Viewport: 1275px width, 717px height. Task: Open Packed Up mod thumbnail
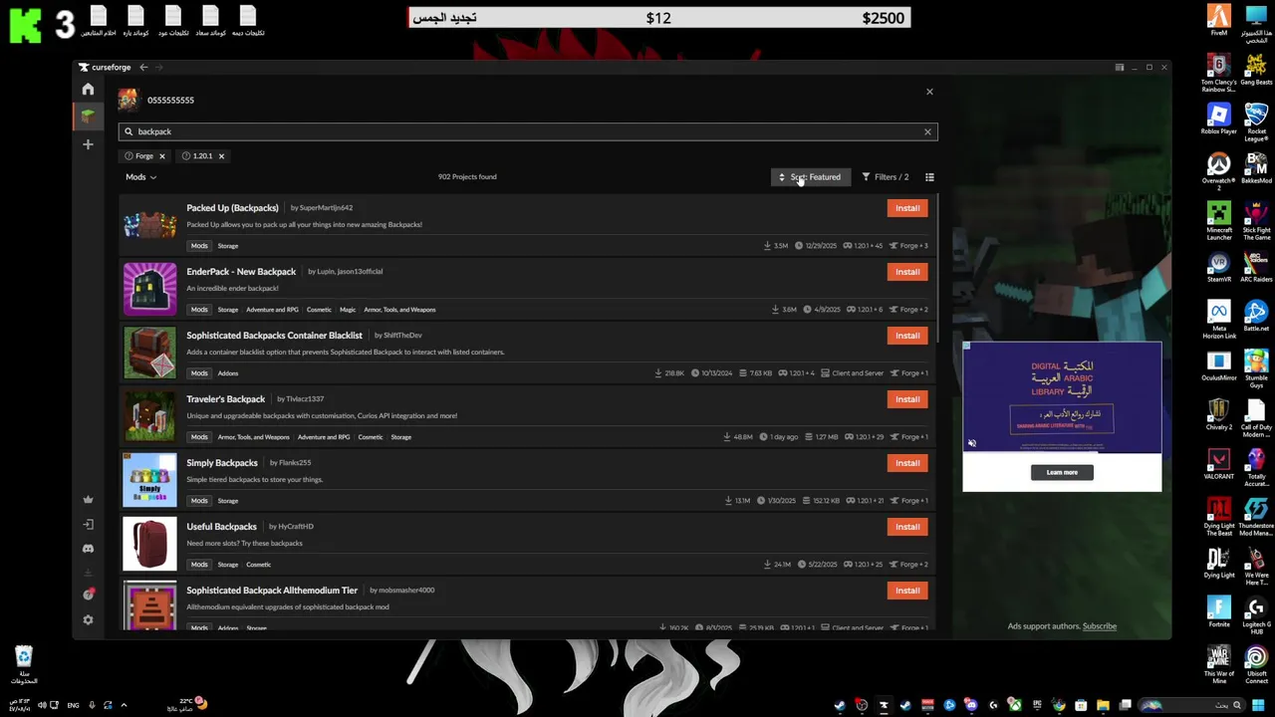point(149,225)
